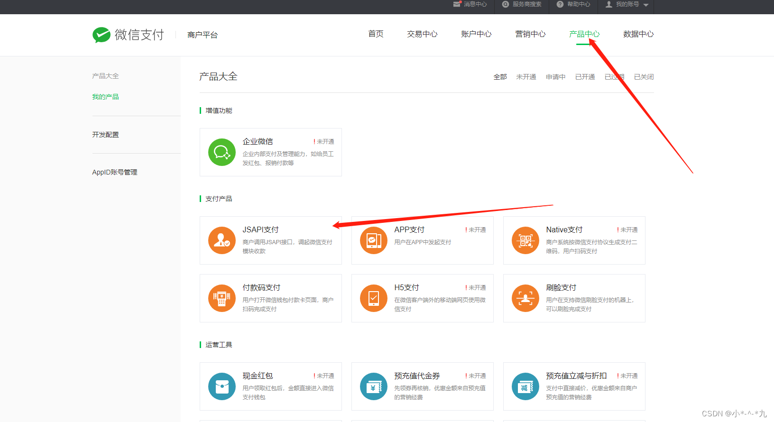Select the 刷脸支付 face scan icon
This screenshot has width=774, height=422.
525,298
